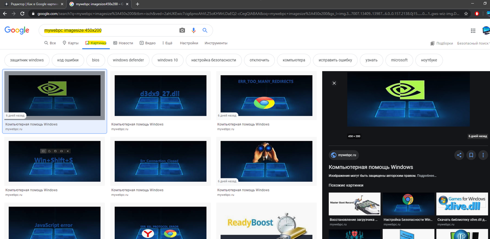This screenshot has height=239, width=490.
Task: Select the Все search tab
Action: point(50,43)
